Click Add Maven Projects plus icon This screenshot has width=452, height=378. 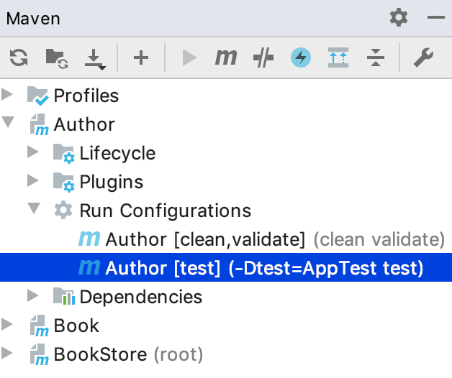coord(141,58)
